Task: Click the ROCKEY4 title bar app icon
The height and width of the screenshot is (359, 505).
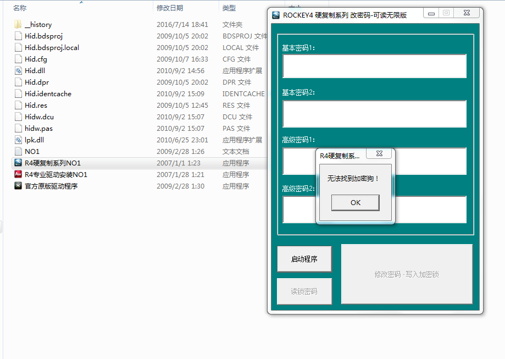Action: pos(276,15)
